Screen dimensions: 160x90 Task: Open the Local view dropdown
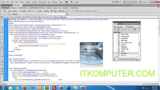[133, 27]
